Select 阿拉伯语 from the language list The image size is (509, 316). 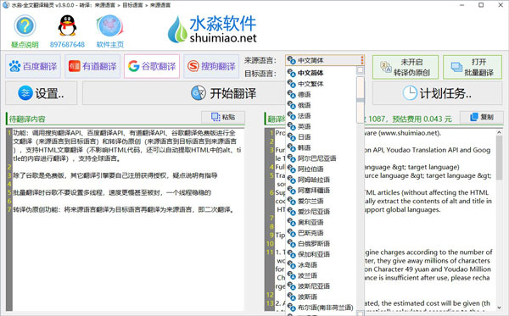pos(321,169)
